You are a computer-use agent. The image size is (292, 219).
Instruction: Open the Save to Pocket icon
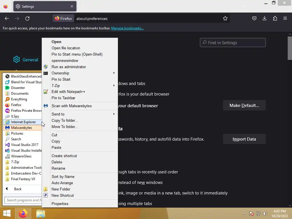coord(254,18)
